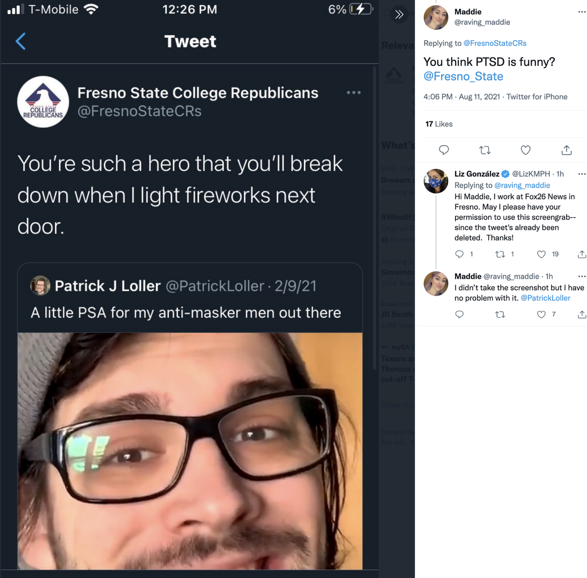Share Maddie's tweet via the upload icon

(566, 150)
